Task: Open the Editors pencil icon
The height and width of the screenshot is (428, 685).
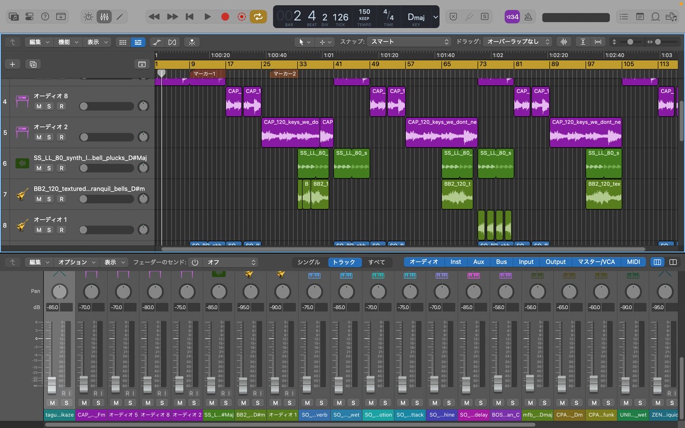Action: (119, 17)
